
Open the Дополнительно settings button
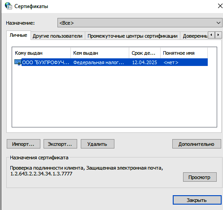click(x=197, y=144)
